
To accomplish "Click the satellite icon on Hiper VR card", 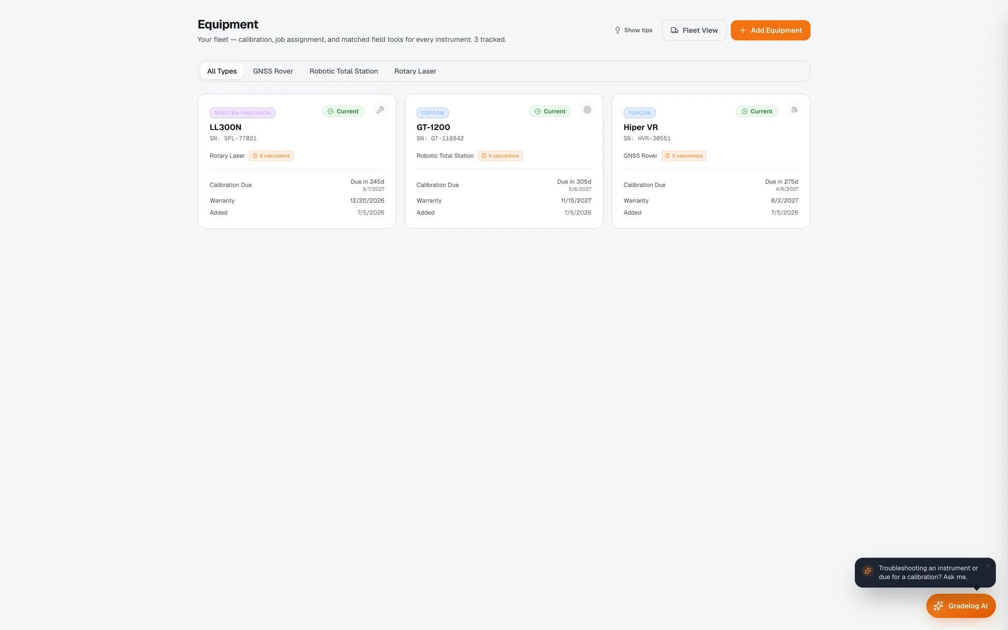I will [794, 110].
